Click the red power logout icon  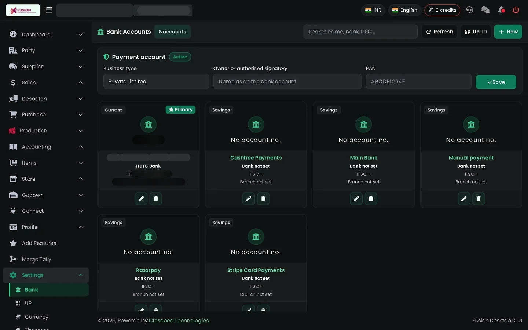point(516,10)
